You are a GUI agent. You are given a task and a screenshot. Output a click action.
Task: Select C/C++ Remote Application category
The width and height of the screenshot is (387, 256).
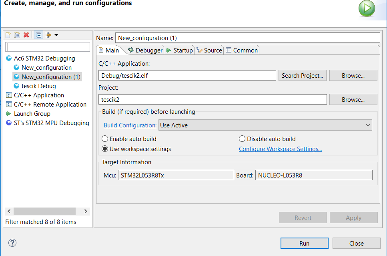(50, 105)
